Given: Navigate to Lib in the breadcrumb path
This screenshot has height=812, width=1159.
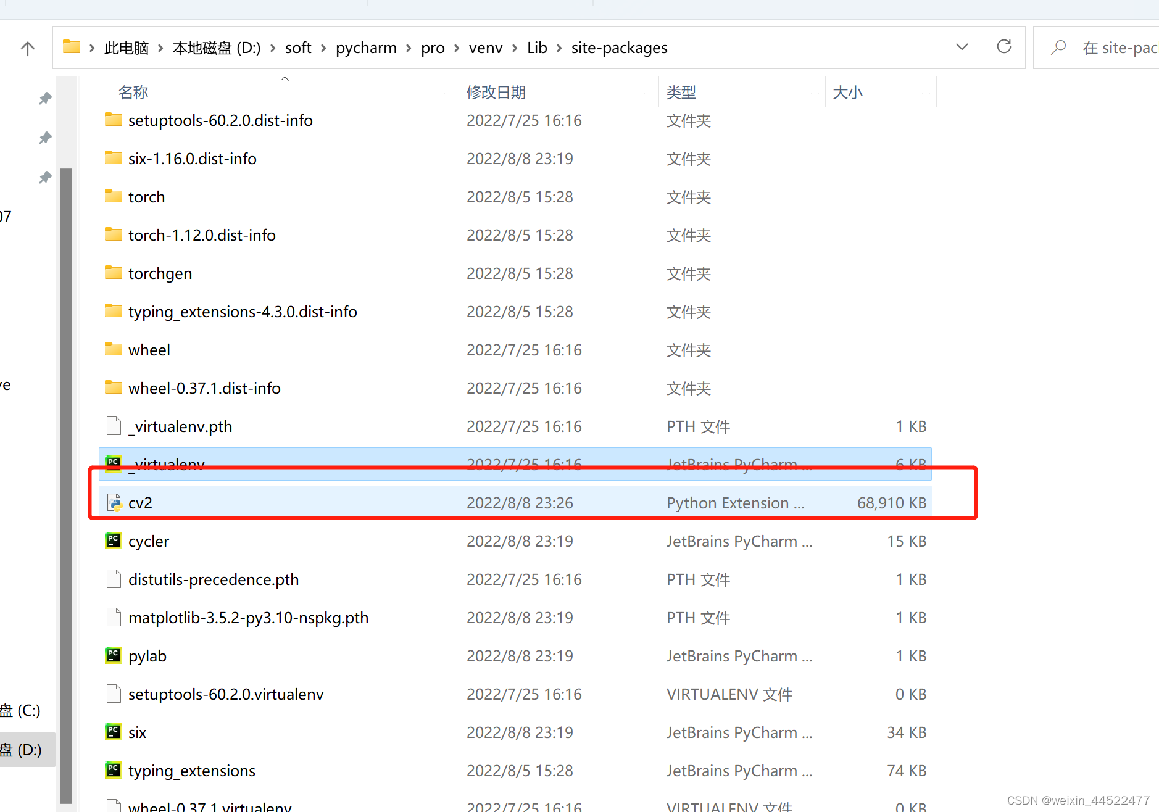Looking at the screenshot, I should [x=537, y=48].
